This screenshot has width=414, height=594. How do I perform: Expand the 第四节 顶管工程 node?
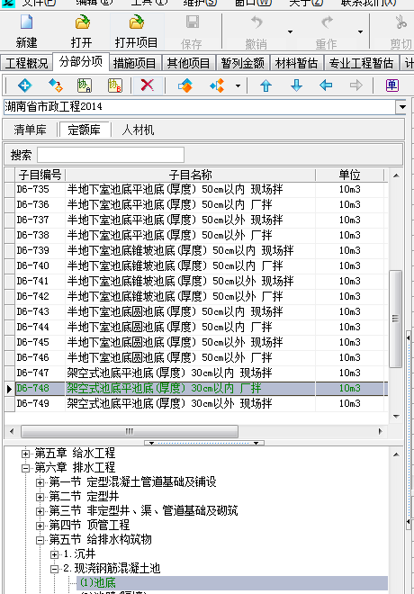coord(40,526)
